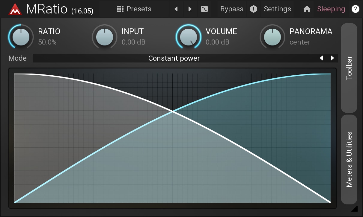This screenshot has width=363, height=217.
Task: Click the exclamation panic icon
Action: [x=254, y=9]
